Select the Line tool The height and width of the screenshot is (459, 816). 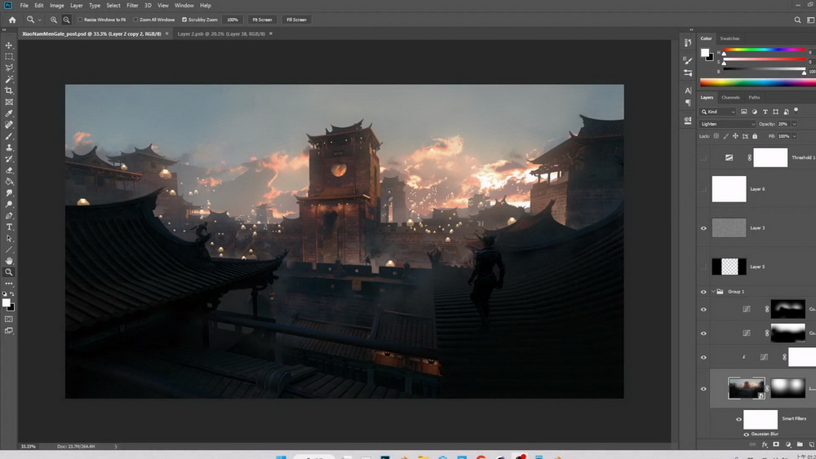pos(9,250)
